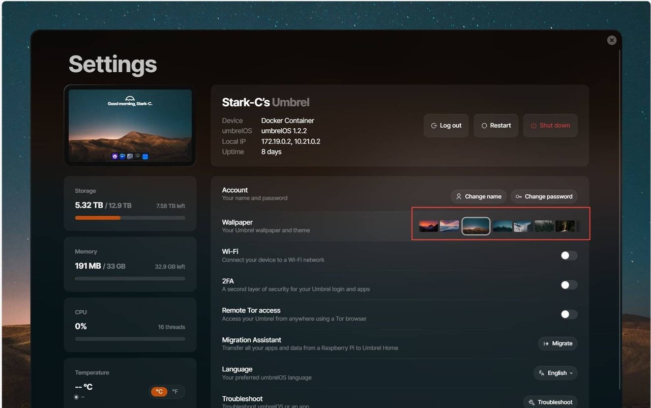This screenshot has width=651, height=408.
Task: Select the dark green forest wallpaper
Action: pos(544,226)
